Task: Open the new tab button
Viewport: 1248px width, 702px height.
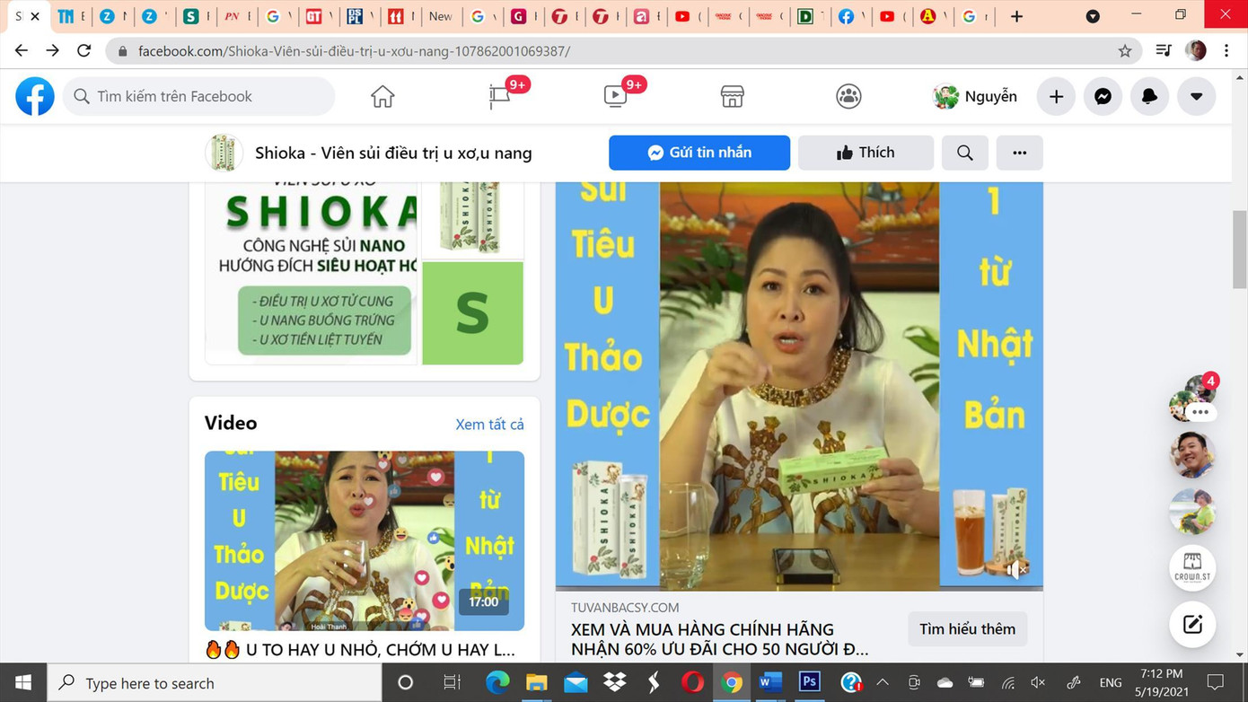Action: [1016, 16]
